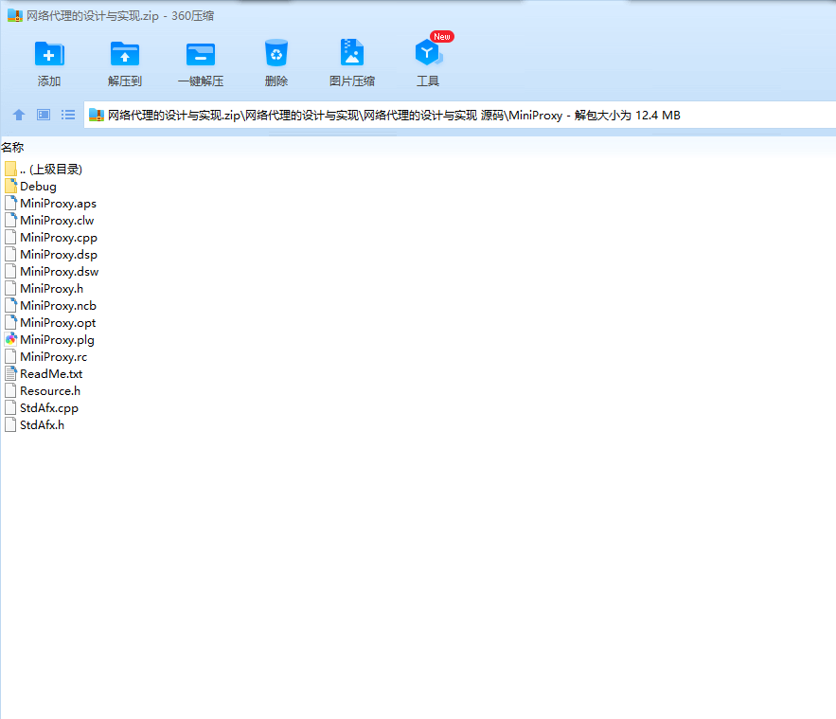Click the file icon beside StdAfx.h
The width and height of the screenshot is (836, 719).
(x=10, y=425)
